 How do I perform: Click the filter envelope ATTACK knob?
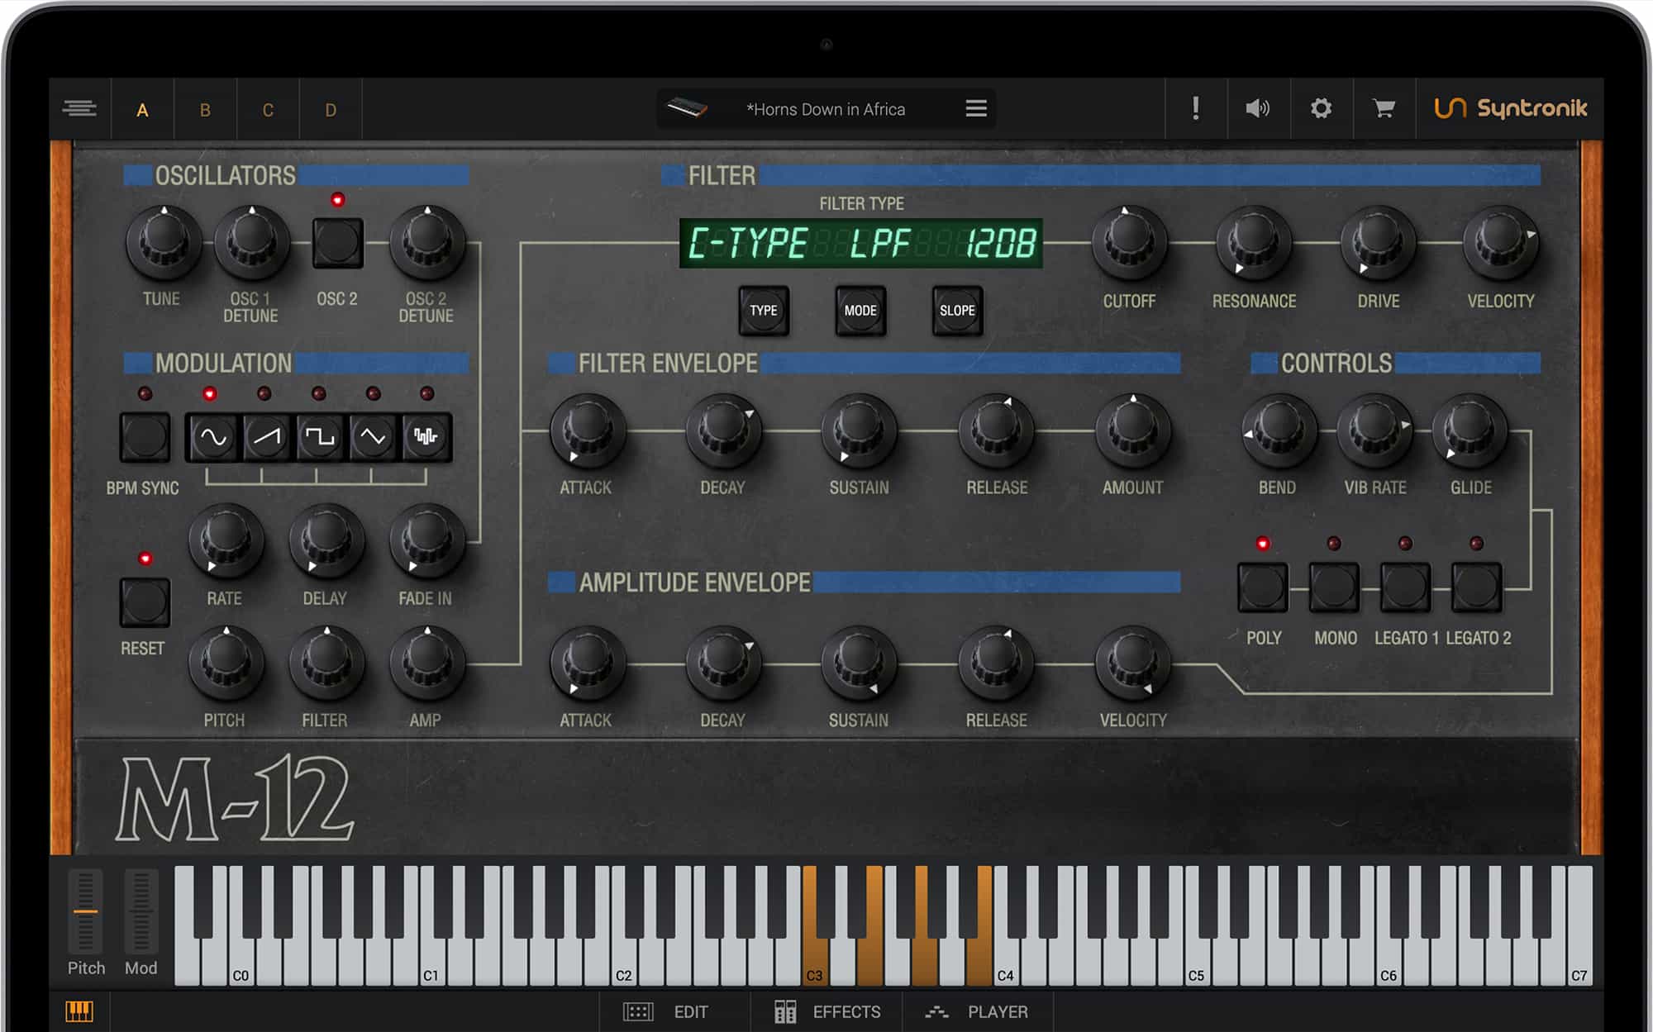(588, 430)
